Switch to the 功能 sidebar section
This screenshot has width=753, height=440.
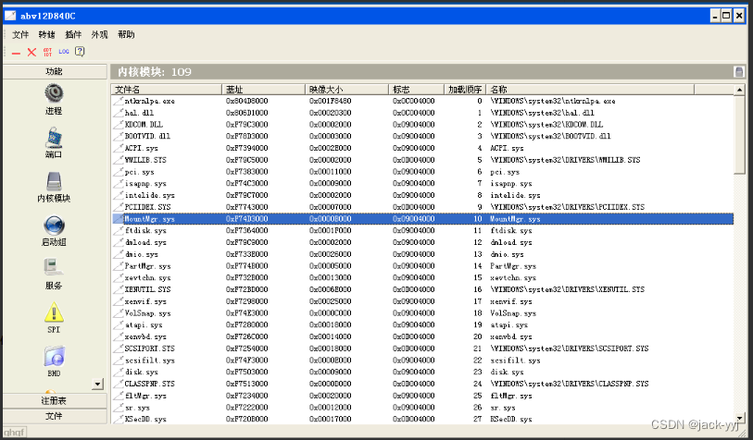55,71
